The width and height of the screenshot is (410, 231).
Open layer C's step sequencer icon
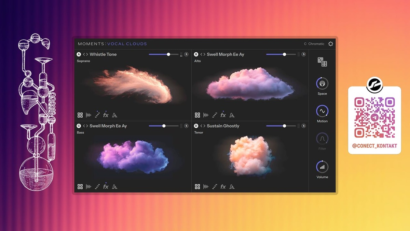tap(97, 187)
